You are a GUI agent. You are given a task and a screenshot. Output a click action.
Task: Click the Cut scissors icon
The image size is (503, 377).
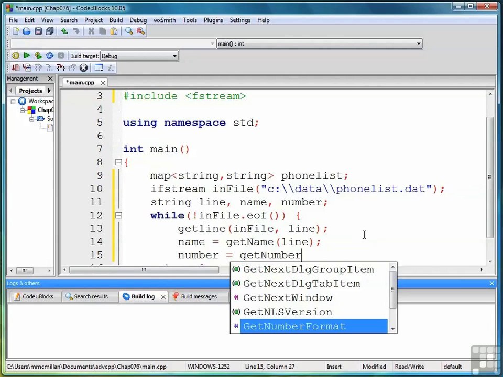click(91, 31)
